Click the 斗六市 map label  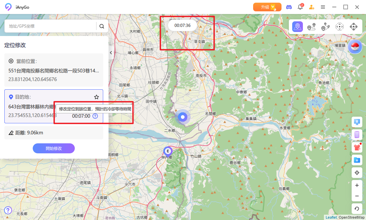click(x=130, y=184)
